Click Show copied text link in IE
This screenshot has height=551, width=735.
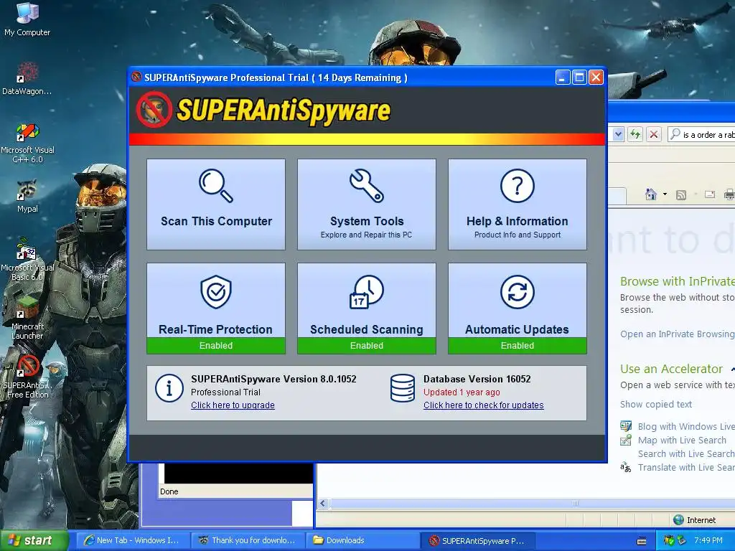[x=656, y=404]
